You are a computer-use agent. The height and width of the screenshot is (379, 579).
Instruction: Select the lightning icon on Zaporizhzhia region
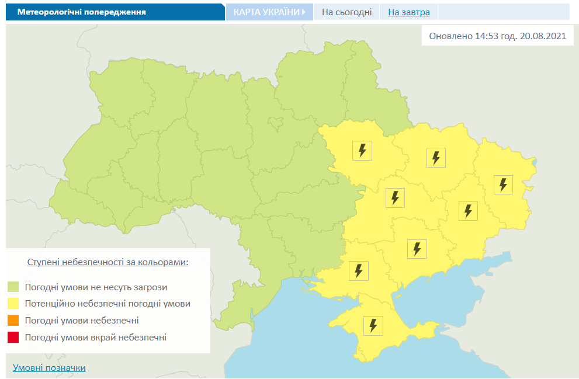[x=417, y=249]
